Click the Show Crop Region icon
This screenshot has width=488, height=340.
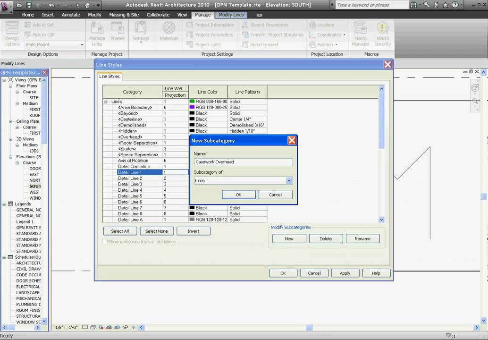118,327
